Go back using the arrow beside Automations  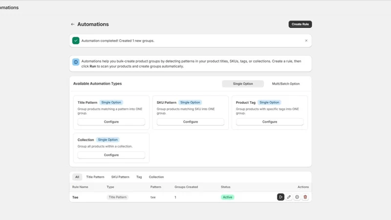(x=72, y=24)
